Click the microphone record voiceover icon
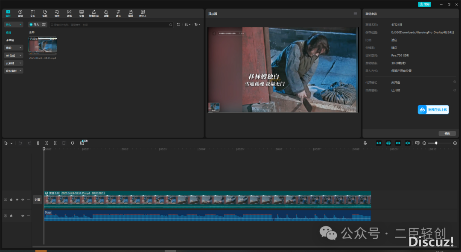 (x=365, y=143)
